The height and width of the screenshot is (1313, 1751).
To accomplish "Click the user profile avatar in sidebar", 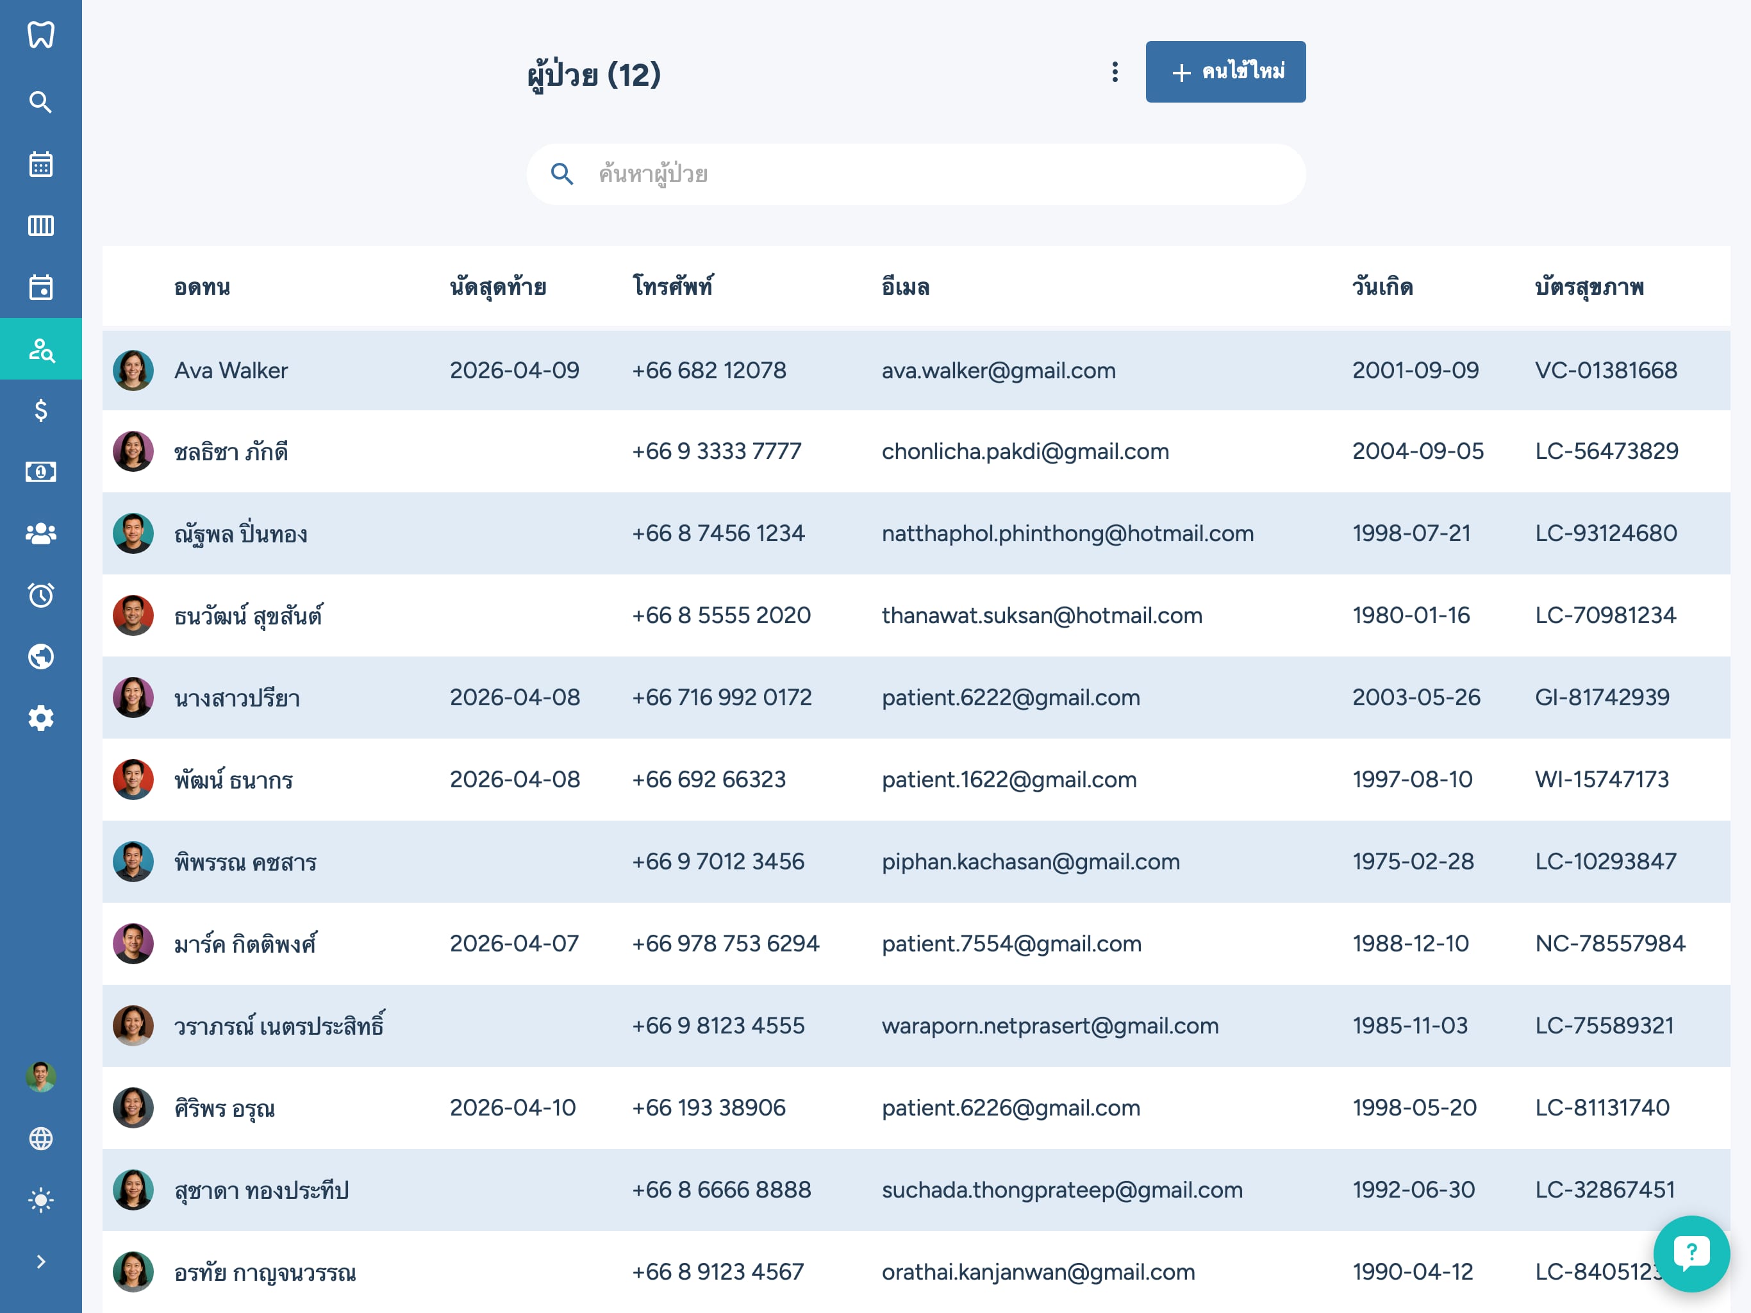I will 40,1077.
